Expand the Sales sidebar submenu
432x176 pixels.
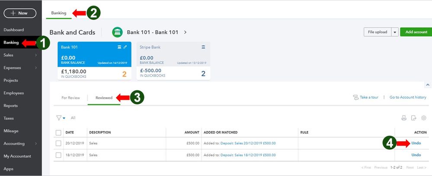[x=36, y=55]
